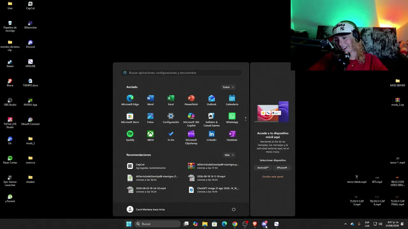Select the EA desktop shortcut

(10, 141)
